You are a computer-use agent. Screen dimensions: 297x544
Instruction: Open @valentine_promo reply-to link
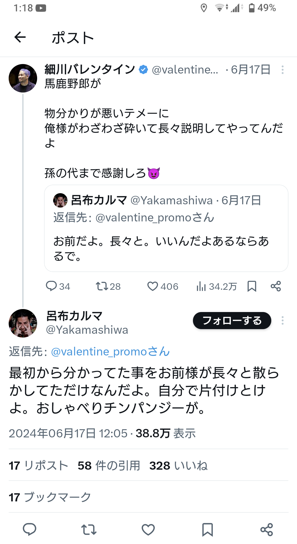pos(110,352)
